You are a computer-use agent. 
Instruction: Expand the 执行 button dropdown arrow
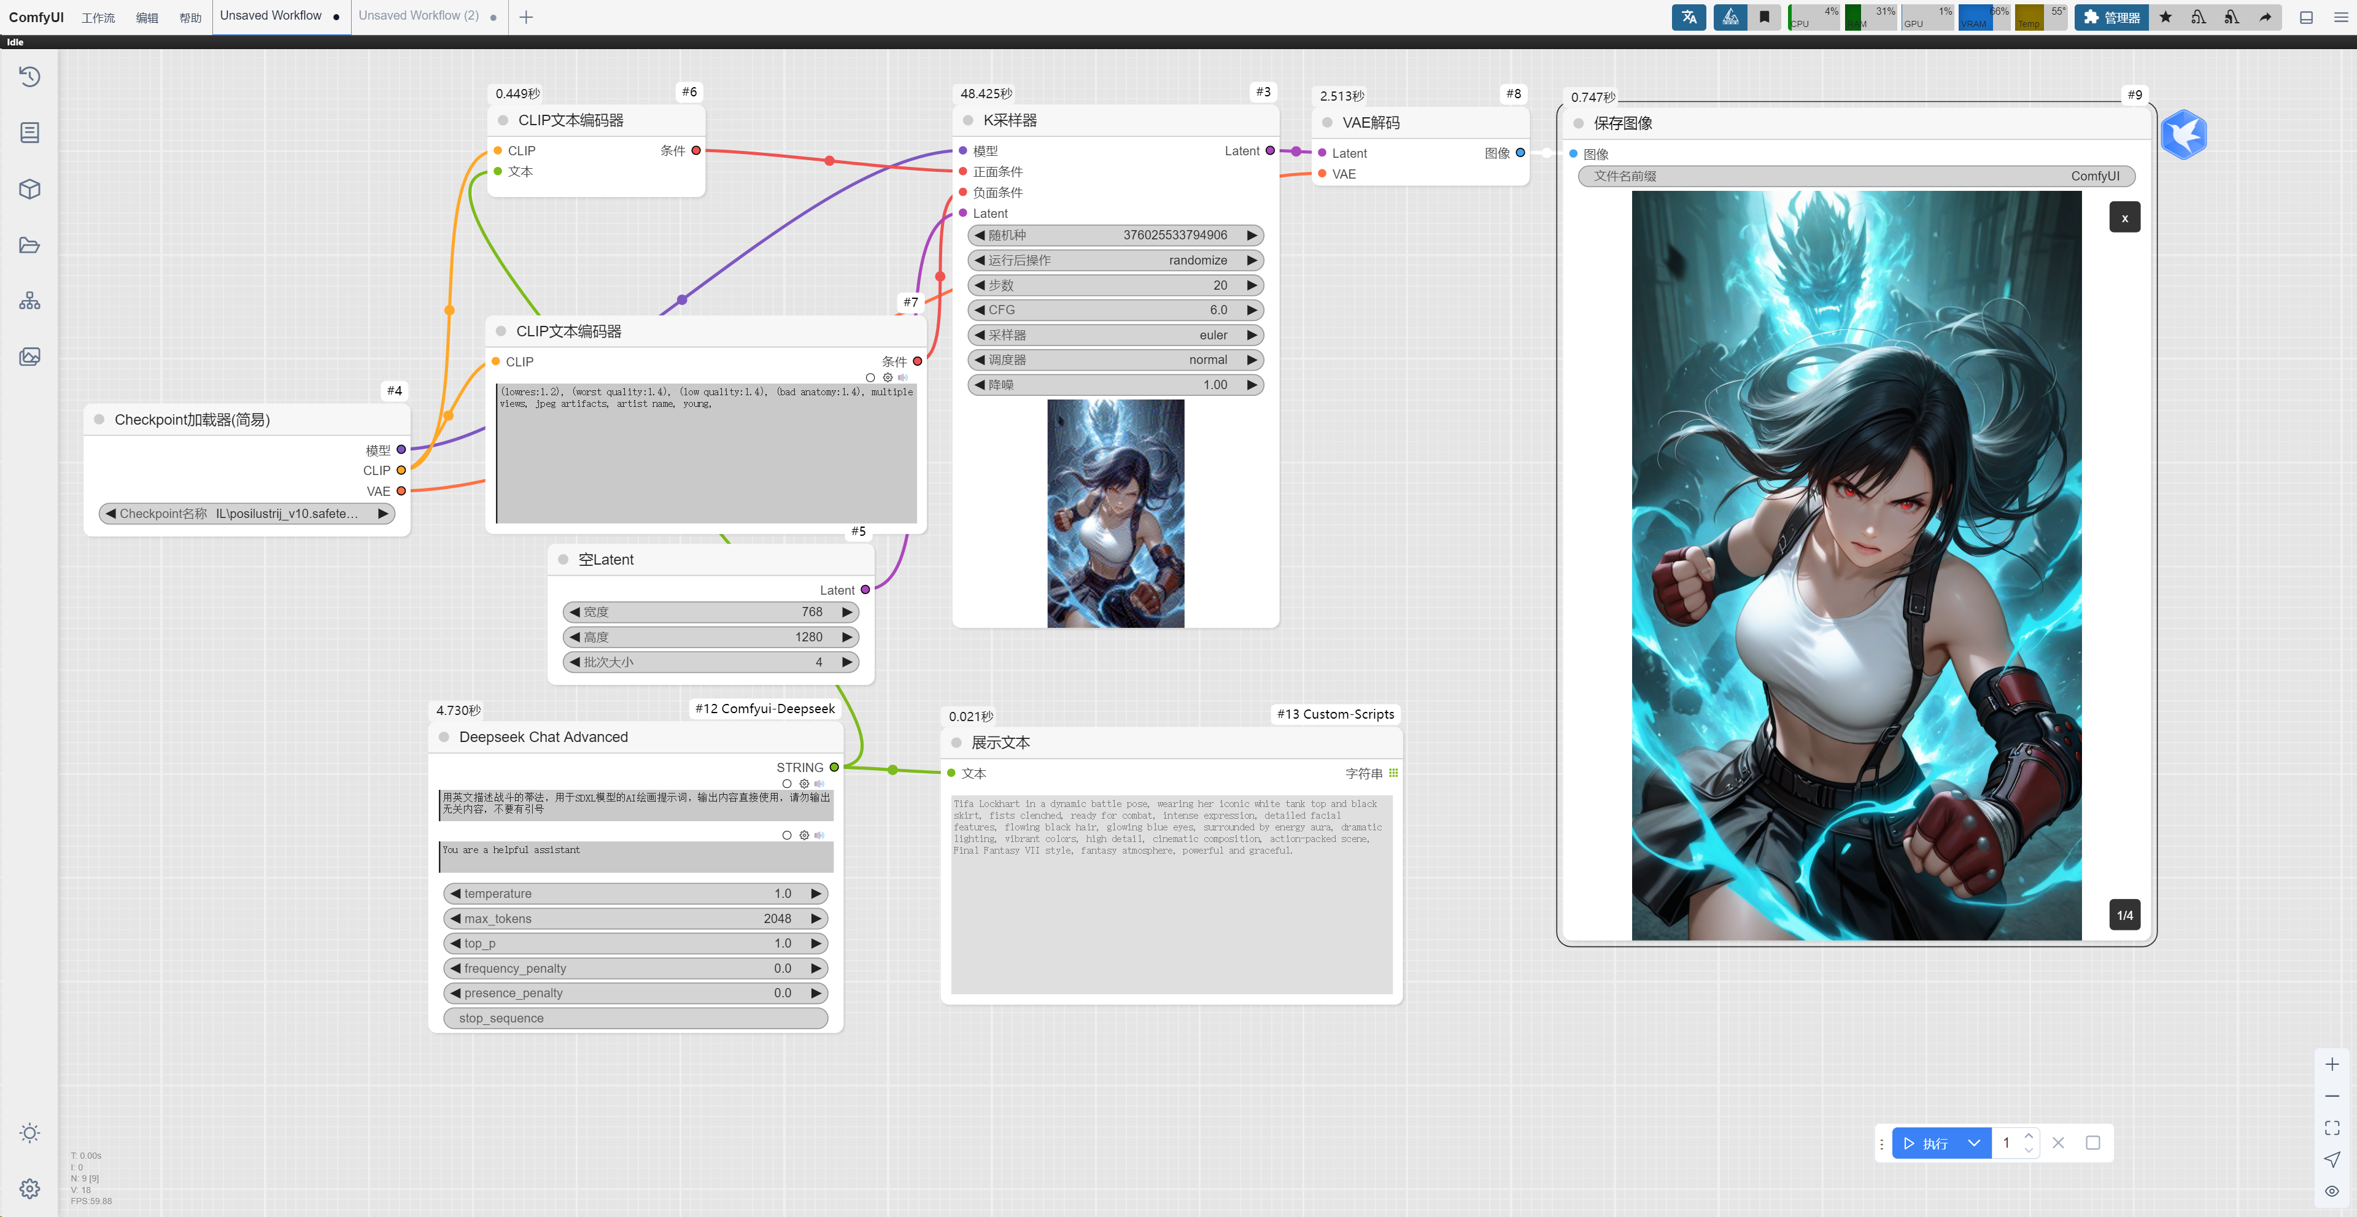(1973, 1143)
